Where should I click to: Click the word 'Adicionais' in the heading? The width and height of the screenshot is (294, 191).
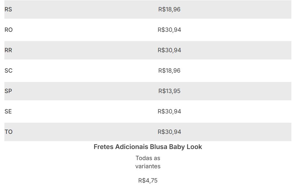(x=132, y=147)
